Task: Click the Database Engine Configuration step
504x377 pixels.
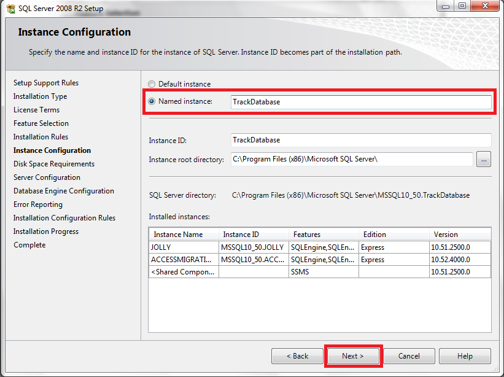Action: pos(64,191)
